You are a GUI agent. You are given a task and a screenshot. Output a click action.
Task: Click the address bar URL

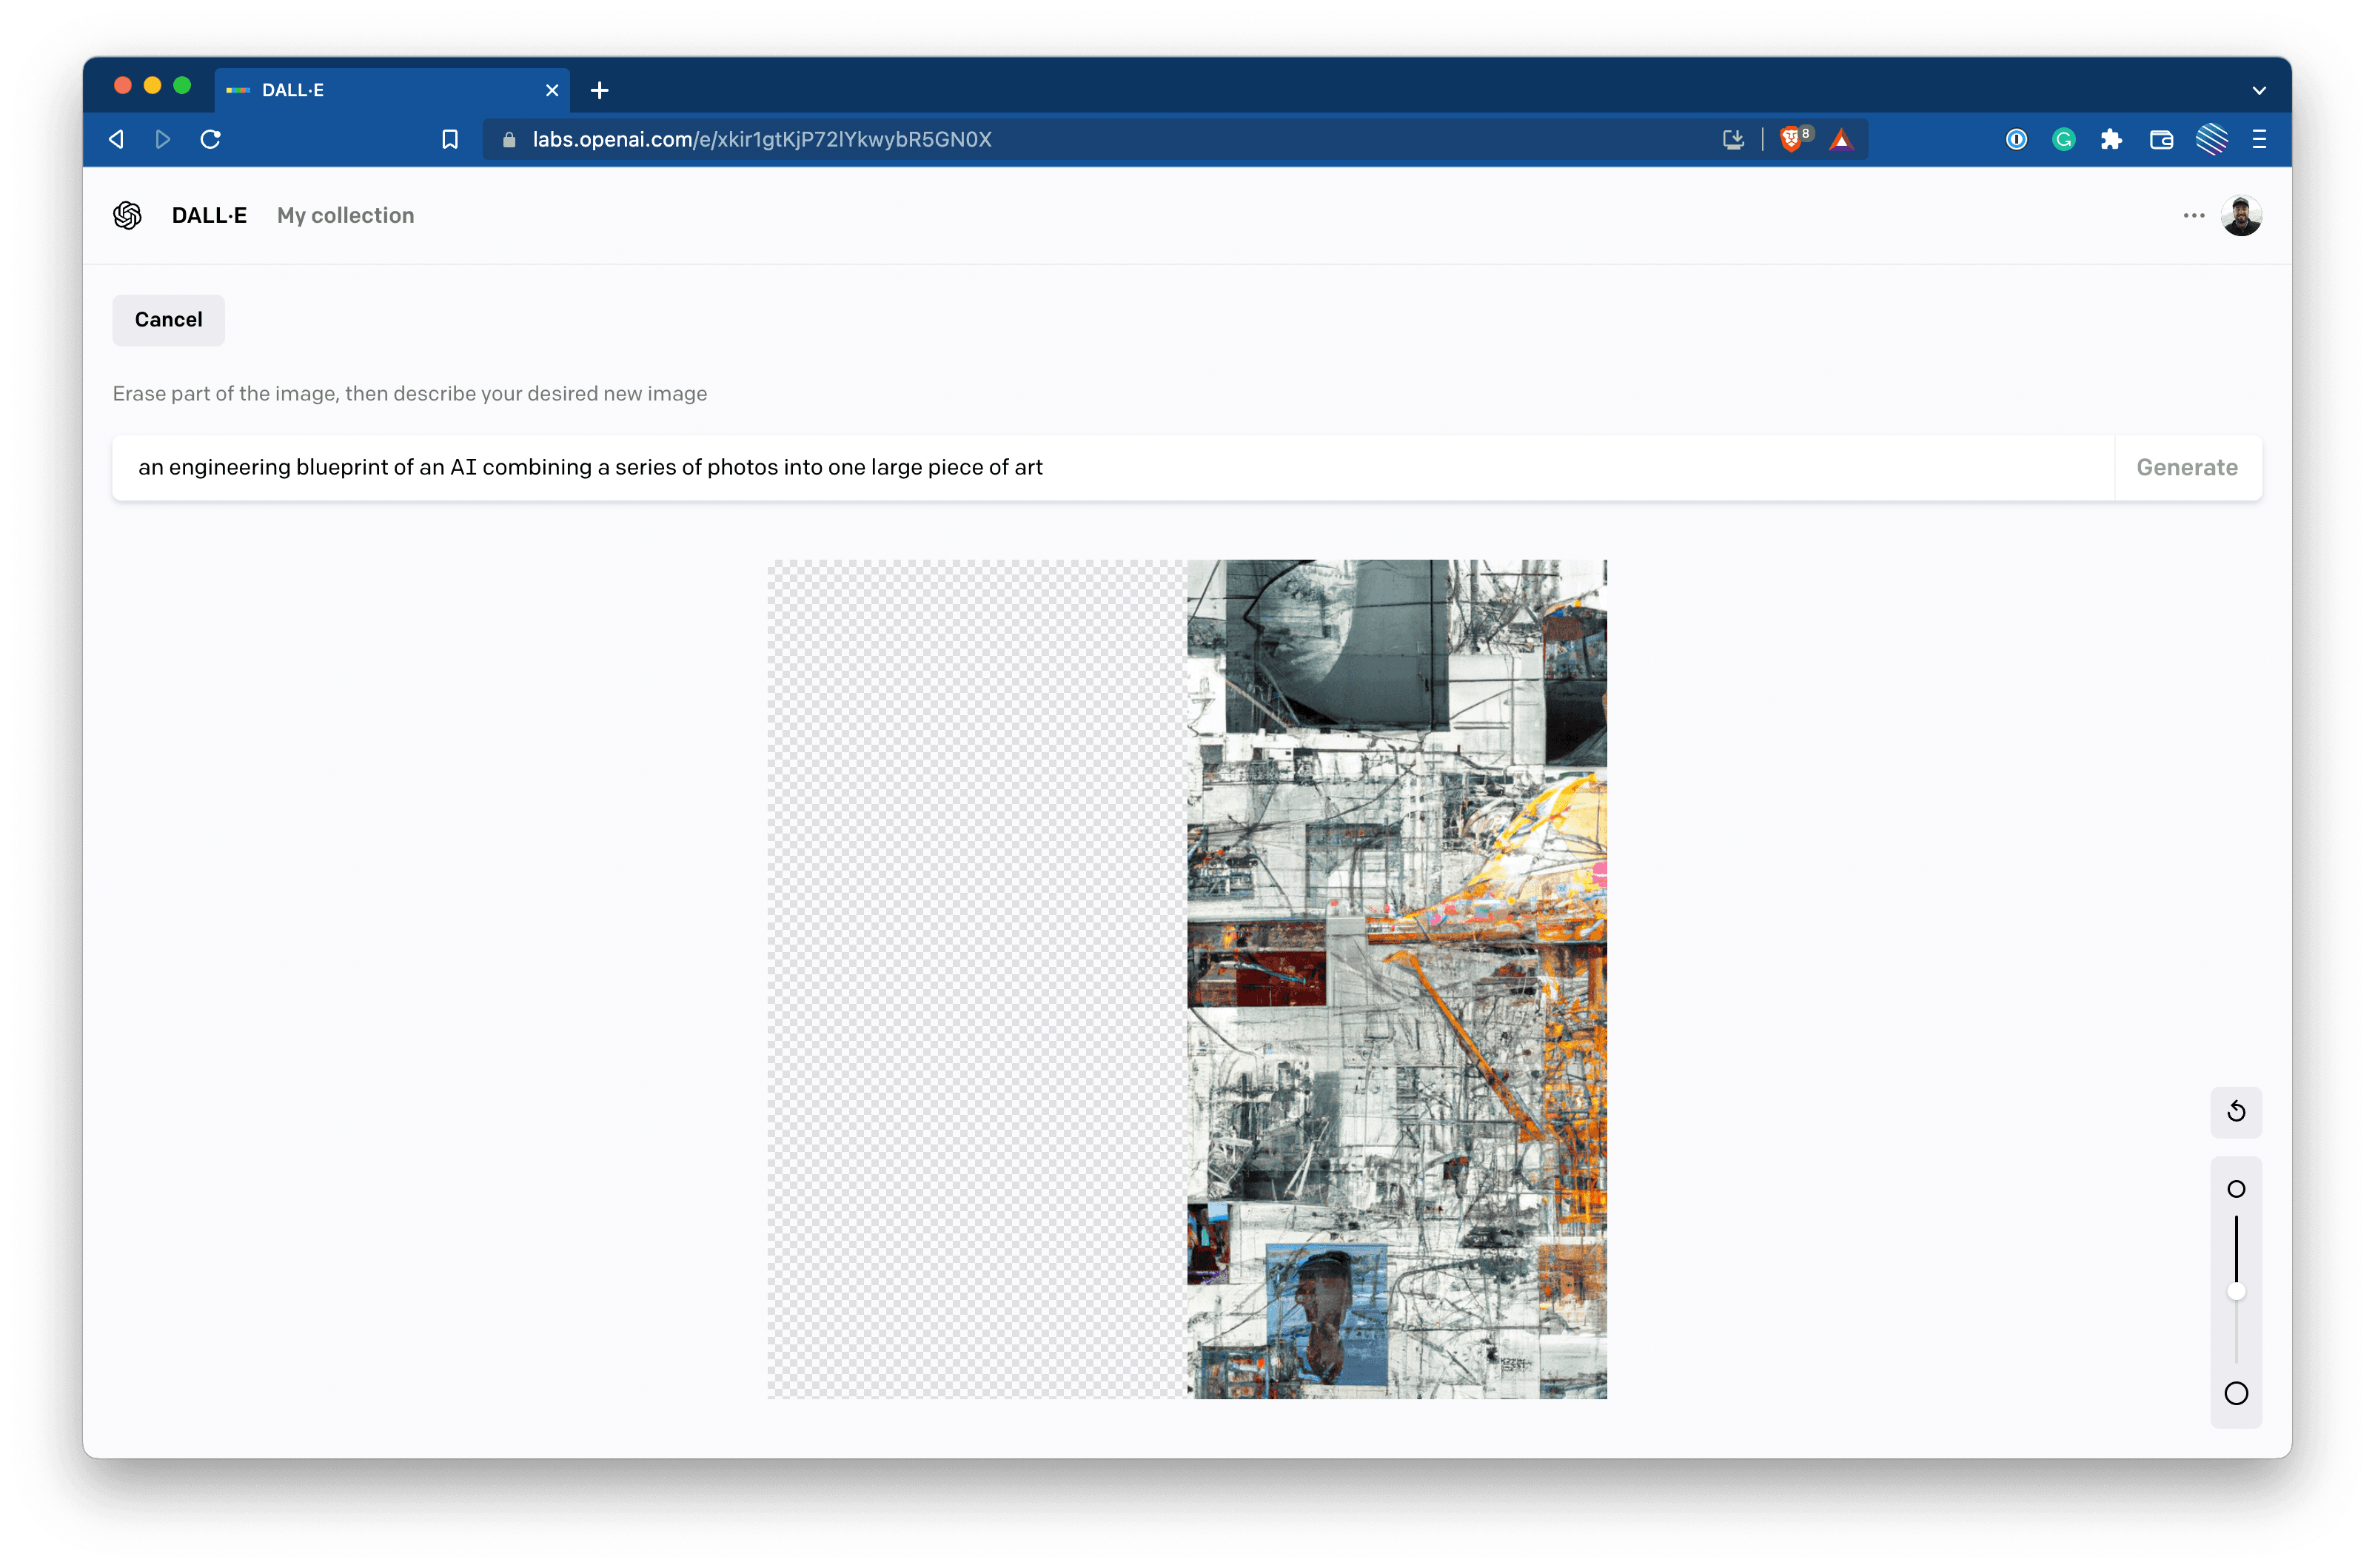tap(761, 139)
